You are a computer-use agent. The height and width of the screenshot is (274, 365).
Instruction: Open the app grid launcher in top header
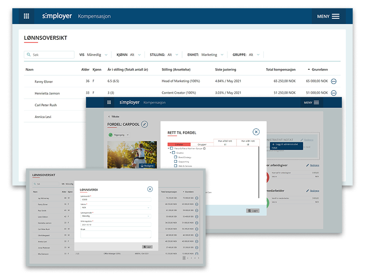pos(26,16)
